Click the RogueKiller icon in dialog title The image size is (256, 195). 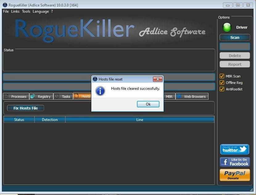point(95,79)
